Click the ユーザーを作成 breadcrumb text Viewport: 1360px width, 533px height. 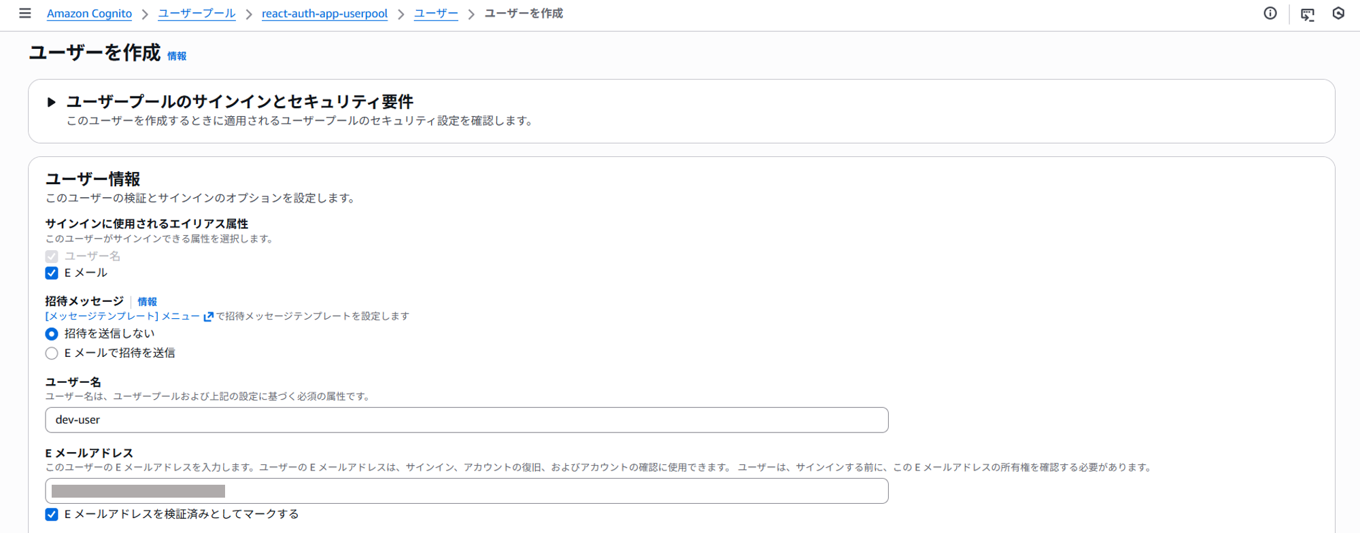(x=524, y=14)
